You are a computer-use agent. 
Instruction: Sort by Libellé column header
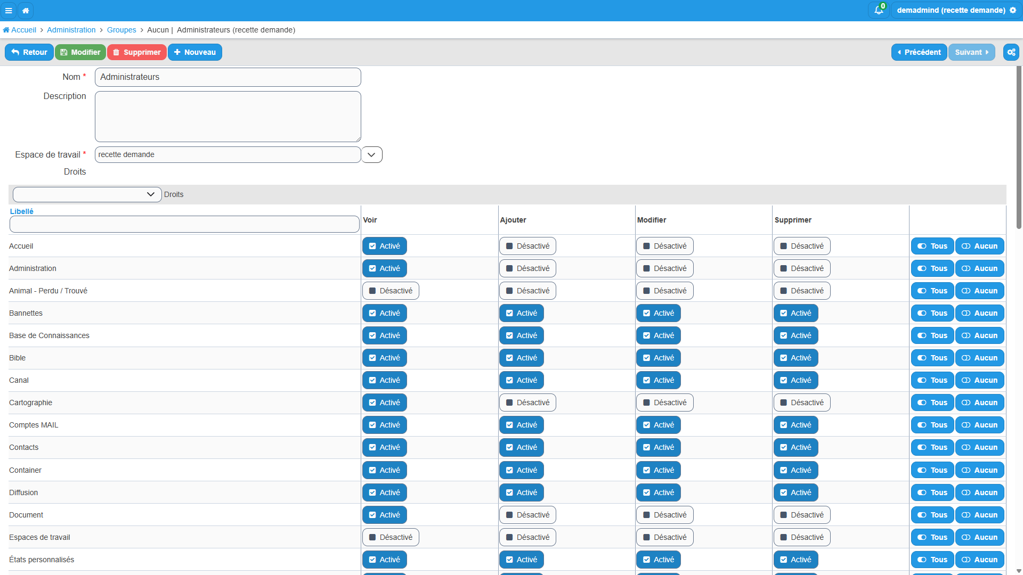pyautogui.click(x=22, y=211)
